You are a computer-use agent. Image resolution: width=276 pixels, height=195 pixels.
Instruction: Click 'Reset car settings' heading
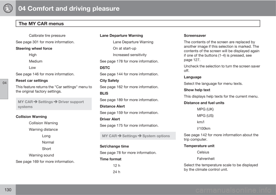pos(32,81)
